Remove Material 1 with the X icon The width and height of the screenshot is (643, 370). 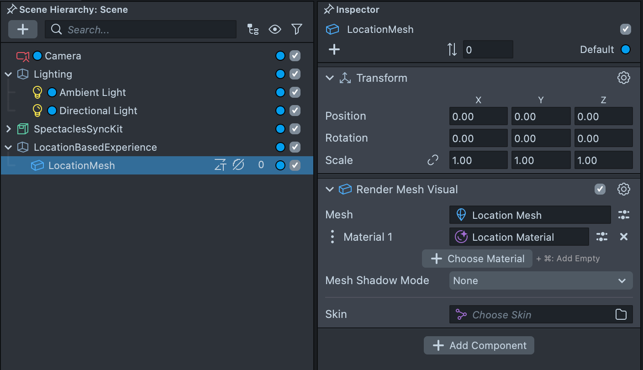pyautogui.click(x=624, y=237)
